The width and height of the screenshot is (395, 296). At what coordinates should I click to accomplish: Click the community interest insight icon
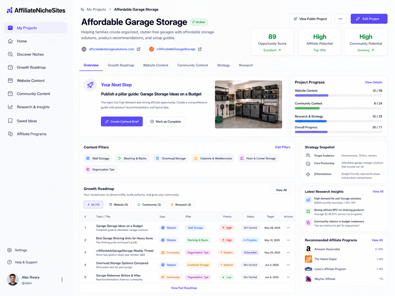308,223
